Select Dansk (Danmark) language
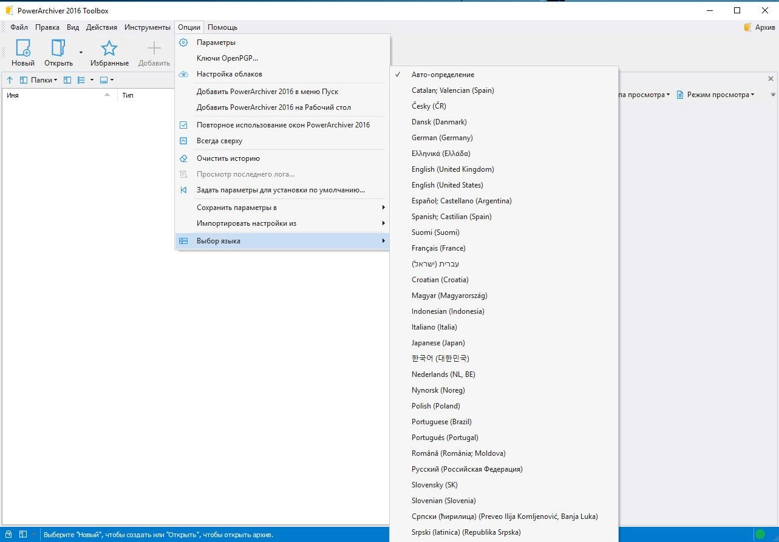 (x=504, y=122)
